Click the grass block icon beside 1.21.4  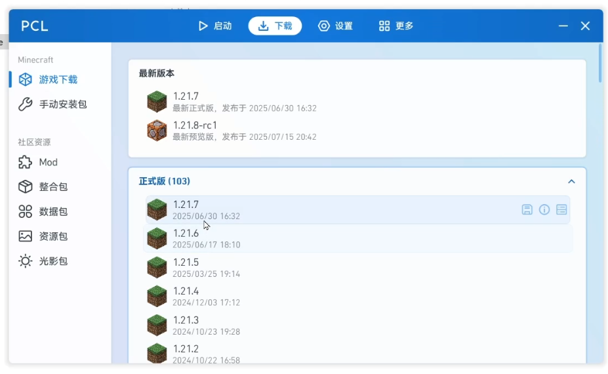[157, 297]
